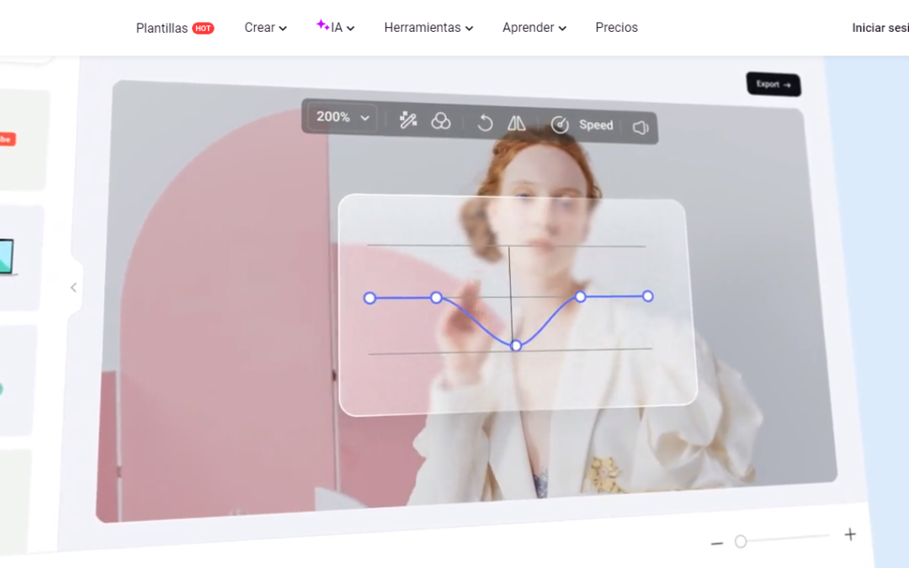Select the last speed curve point

(x=648, y=296)
